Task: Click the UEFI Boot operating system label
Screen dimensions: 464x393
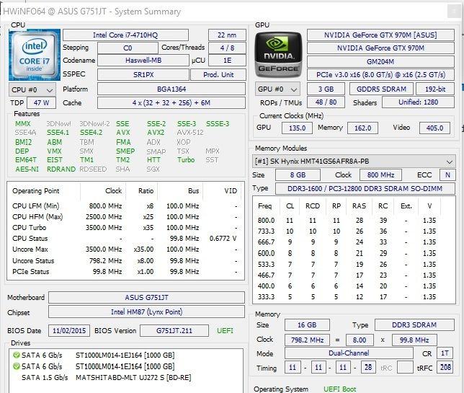Action: coord(340,389)
